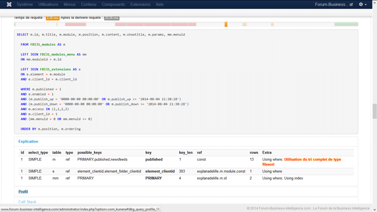377x212 pixels.
Task: Expand the Call Stack section
Action: pos(27,202)
